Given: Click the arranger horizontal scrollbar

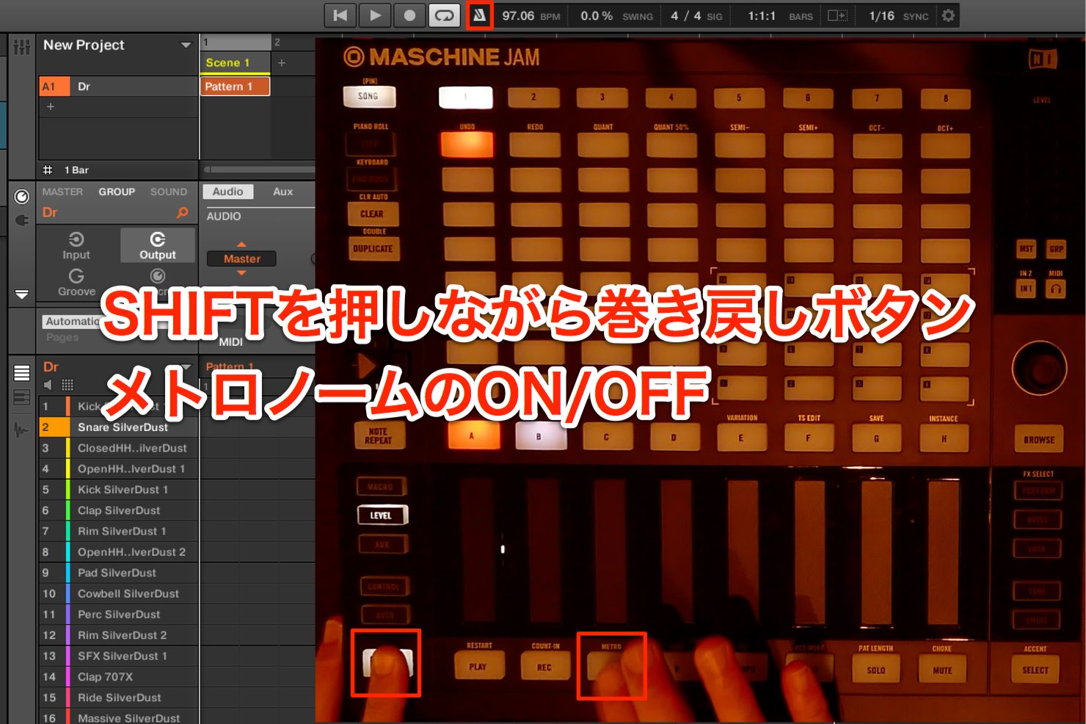Looking at the screenshot, I should 258,170.
